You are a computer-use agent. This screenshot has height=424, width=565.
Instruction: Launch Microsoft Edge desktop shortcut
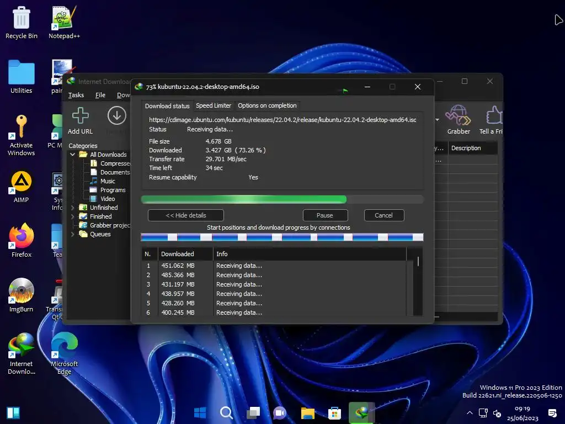[x=64, y=354]
